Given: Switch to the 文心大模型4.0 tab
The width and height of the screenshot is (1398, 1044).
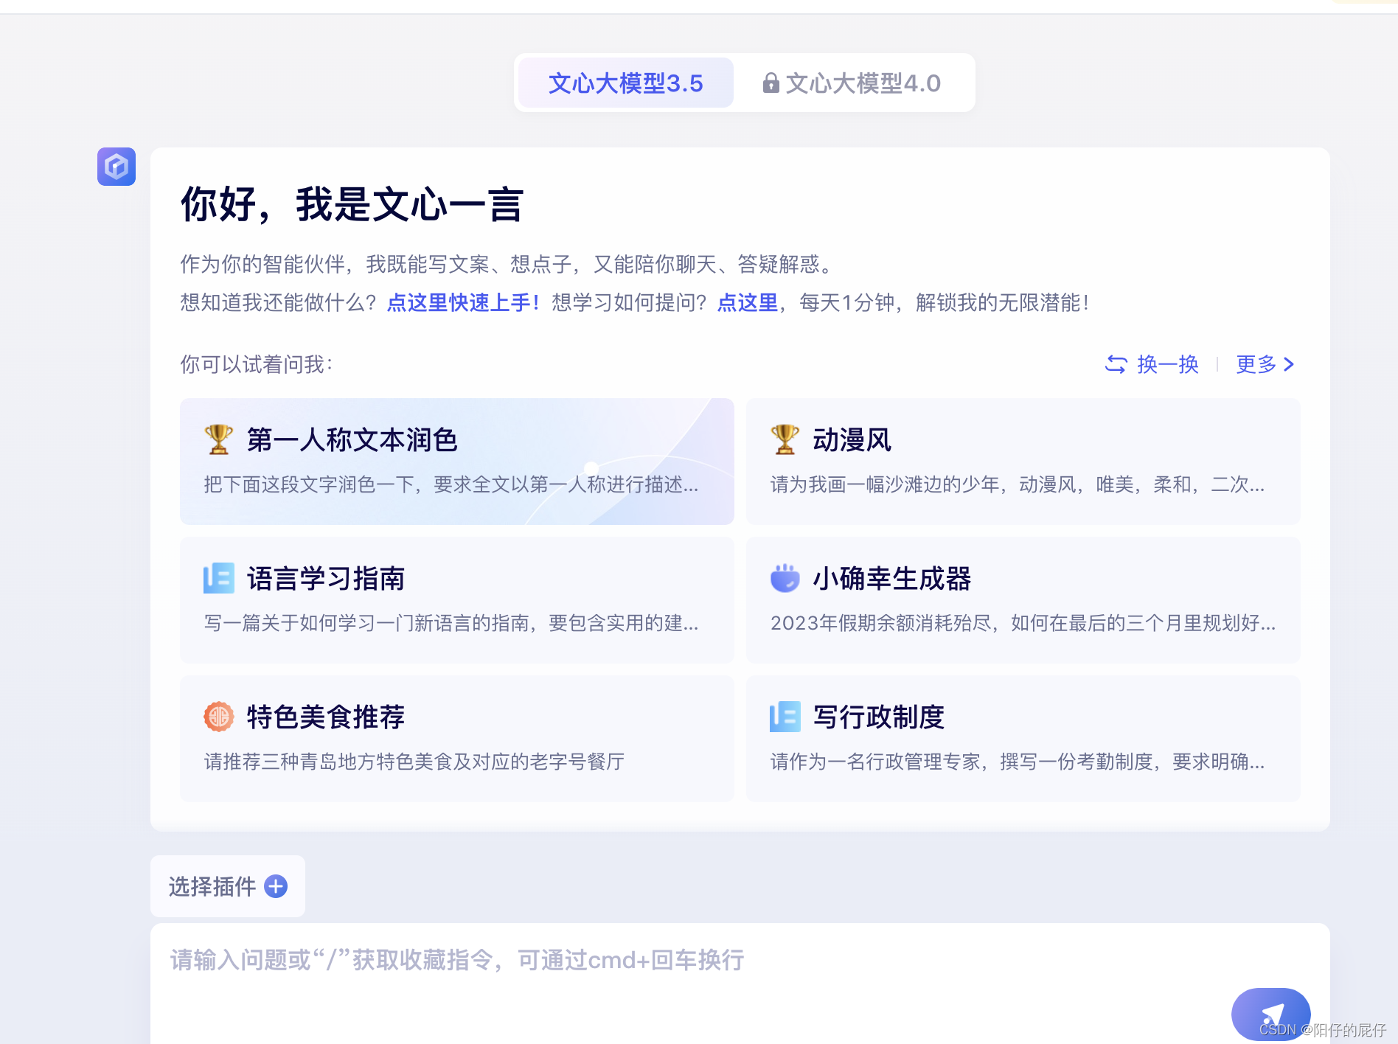Looking at the screenshot, I should 852,83.
